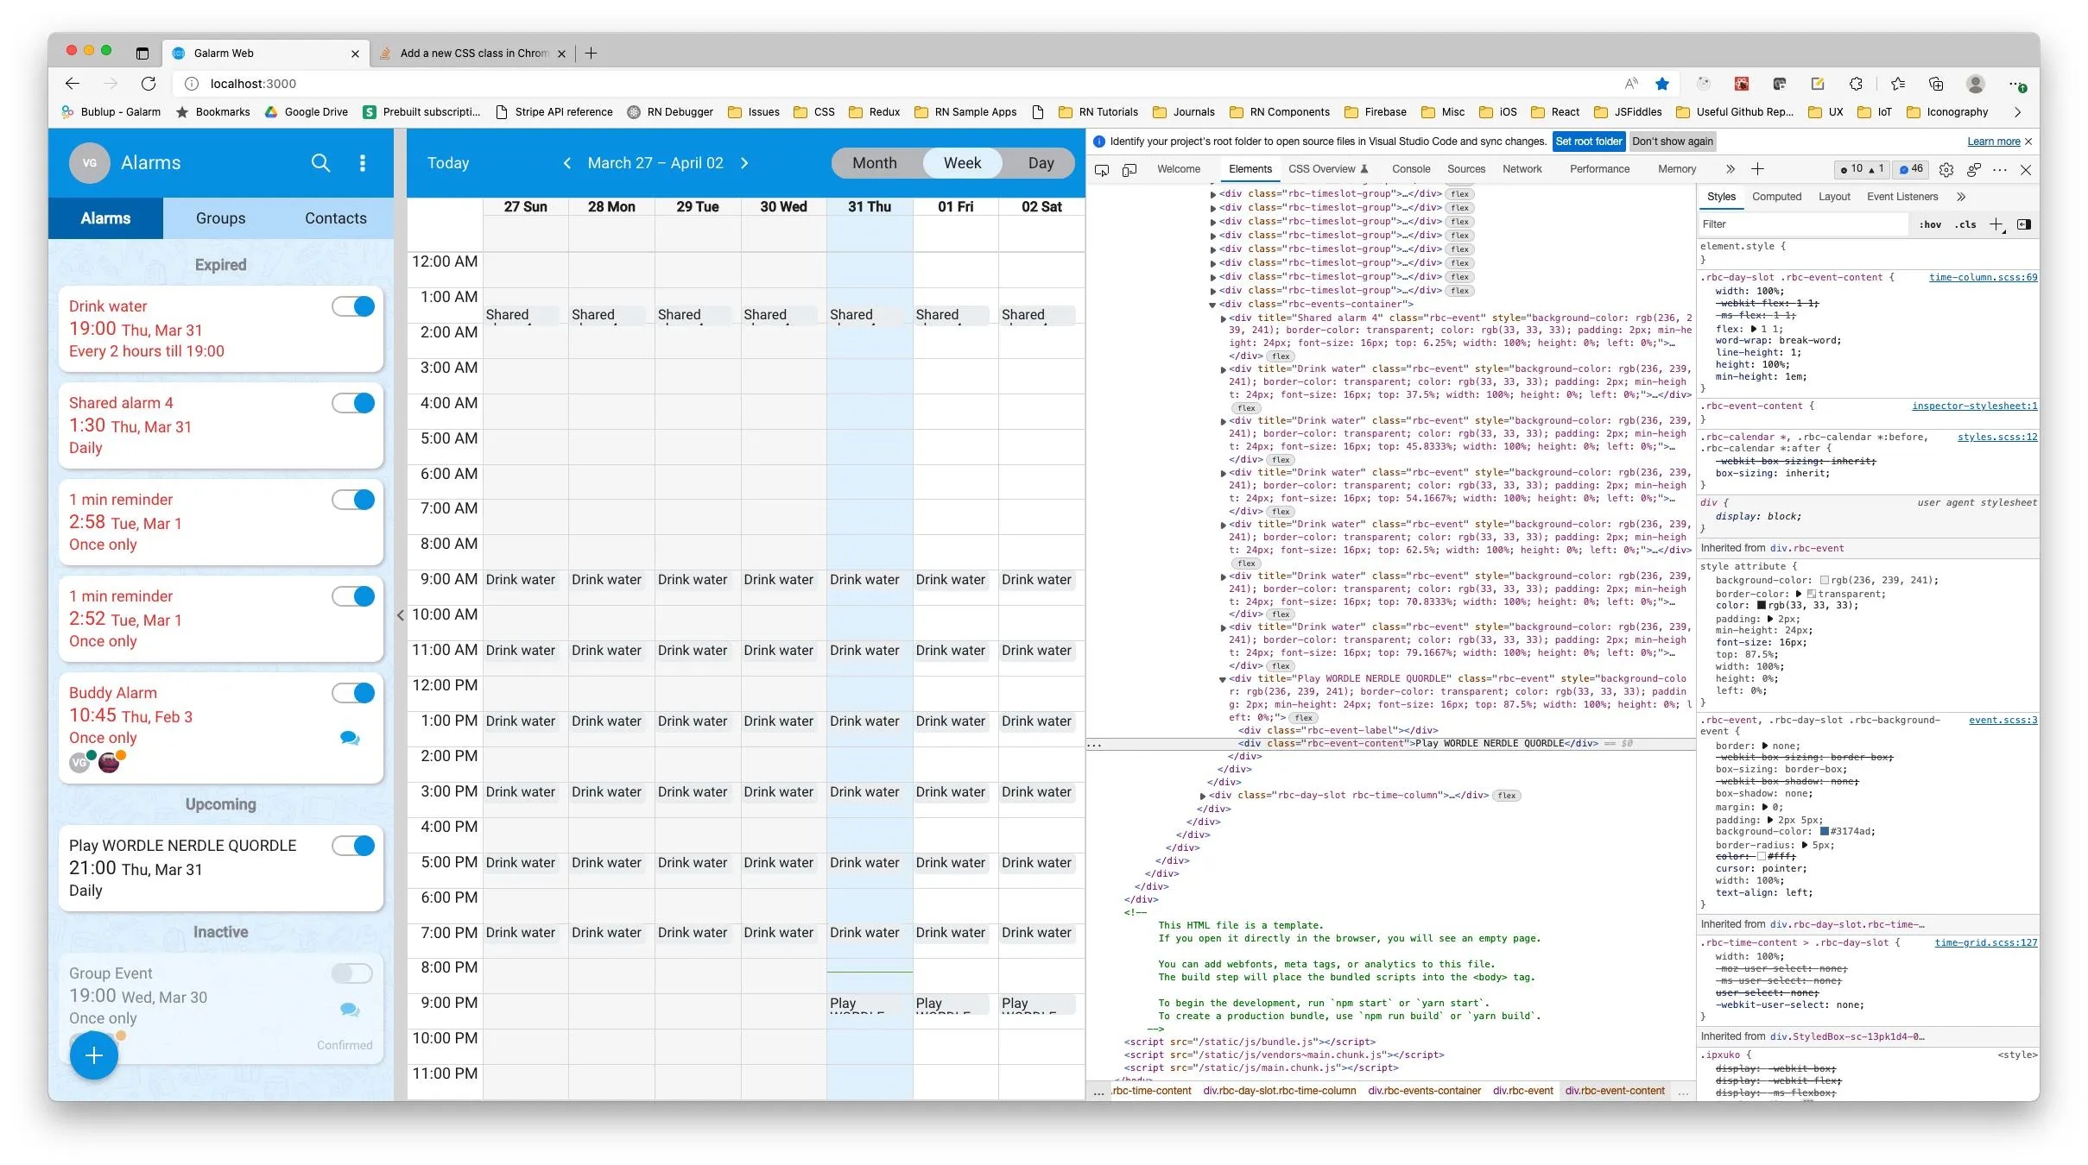
Task: Click the Set root folder button
Action: (1588, 142)
